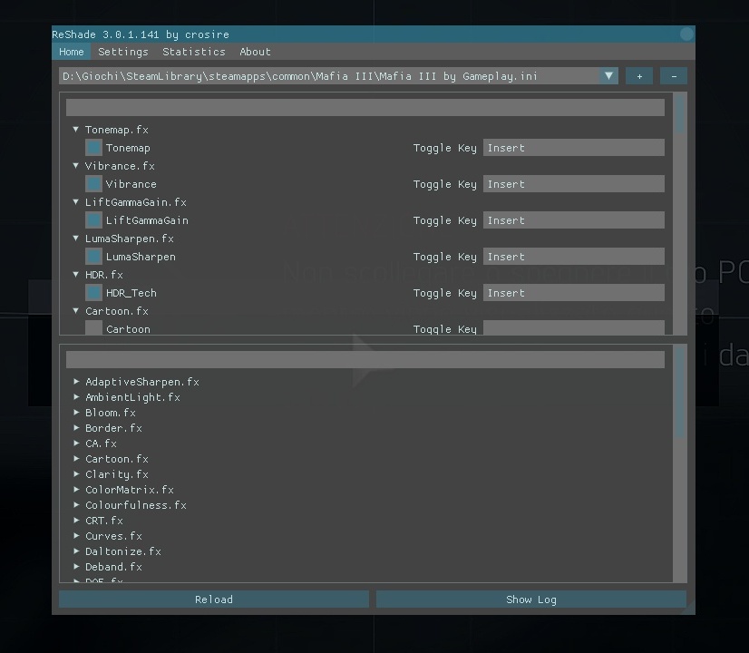Click the ReShade 3.0.1.141 title text
749x653 pixels.
pyautogui.click(x=141, y=34)
